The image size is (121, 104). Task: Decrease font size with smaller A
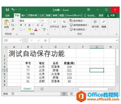(42, 25)
